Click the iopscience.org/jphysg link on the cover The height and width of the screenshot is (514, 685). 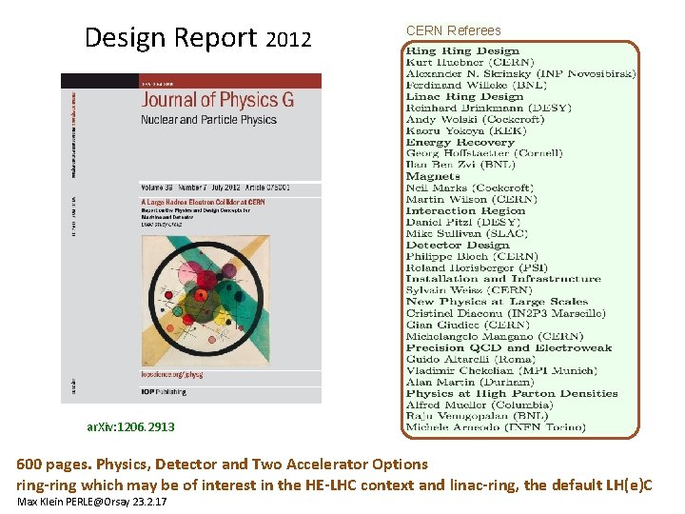(x=171, y=375)
